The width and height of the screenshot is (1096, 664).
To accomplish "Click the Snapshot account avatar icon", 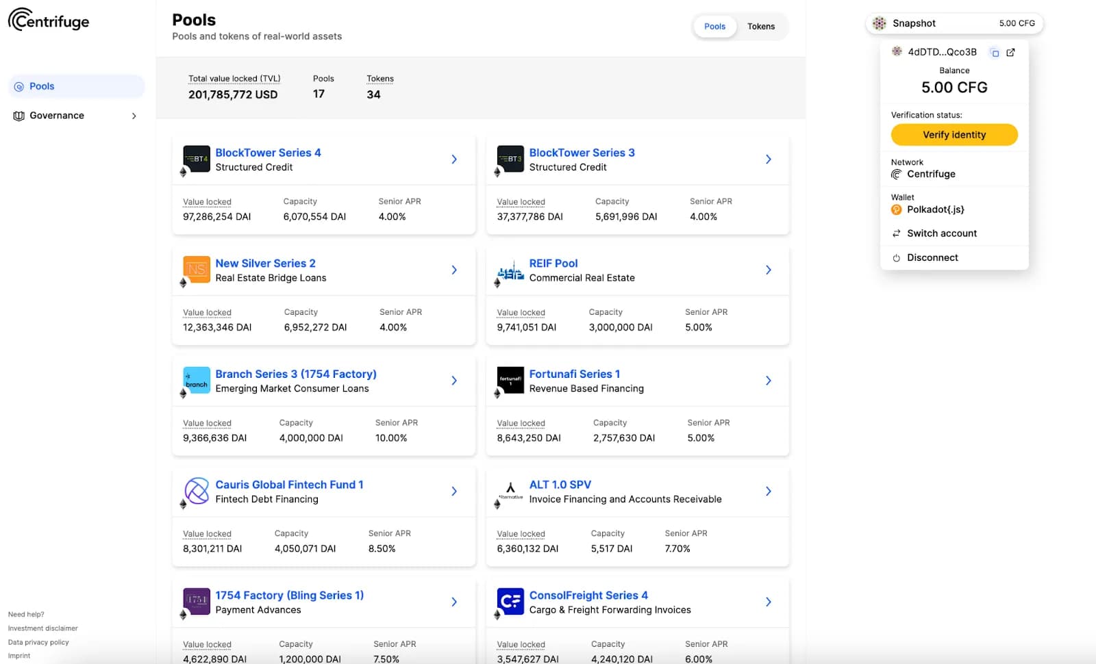I will pyautogui.click(x=880, y=23).
